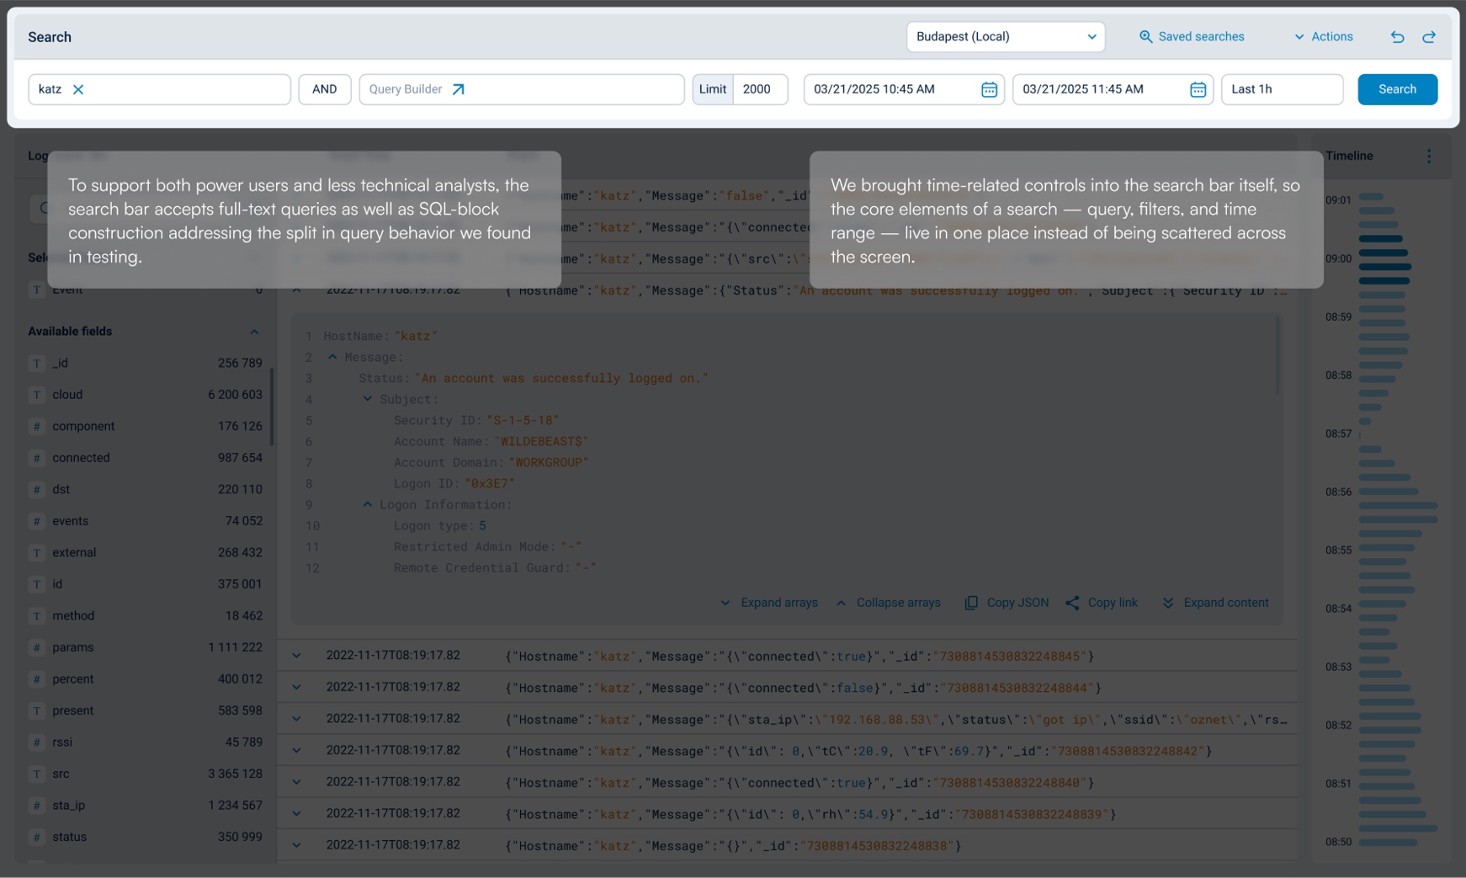The image size is (1466, 878).
Task: Select the _id field row
Action: coord(146,363)
